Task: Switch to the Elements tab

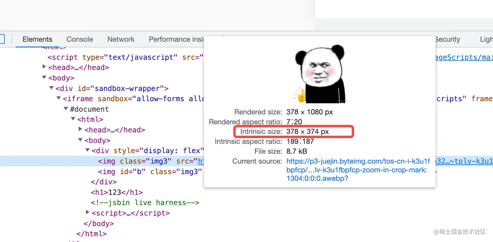Action: tap(37, 39)
